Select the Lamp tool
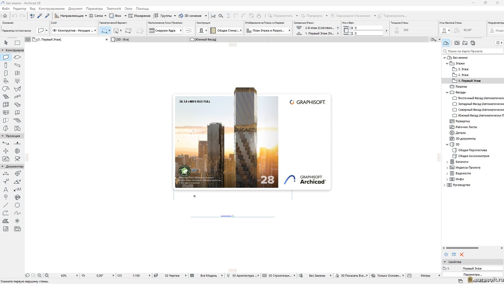 click(x=17, y=81)
